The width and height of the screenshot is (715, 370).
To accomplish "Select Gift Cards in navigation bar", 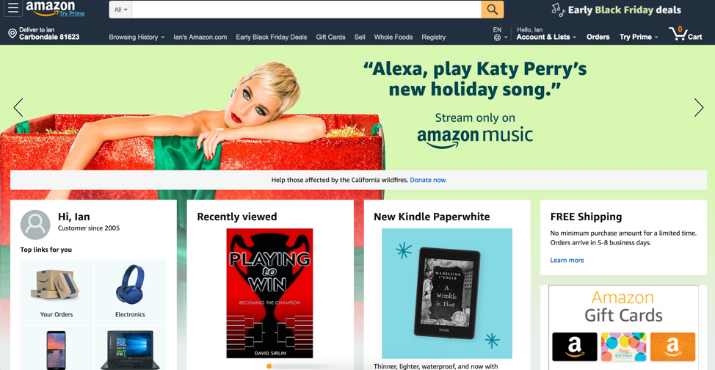I will [330, 37].
